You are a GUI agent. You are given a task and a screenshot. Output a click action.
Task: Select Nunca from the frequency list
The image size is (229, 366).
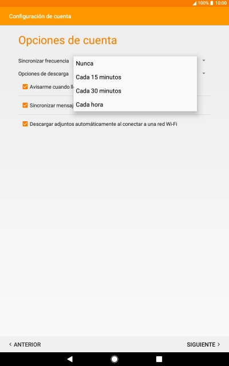tap(135, 63)
